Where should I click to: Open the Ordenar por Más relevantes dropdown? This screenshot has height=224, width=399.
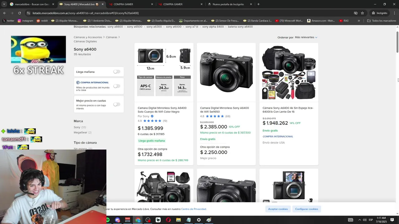(306, 37)
